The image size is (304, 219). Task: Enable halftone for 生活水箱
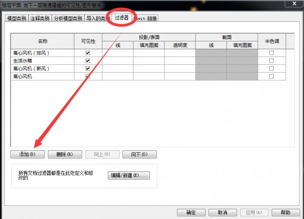272,61
